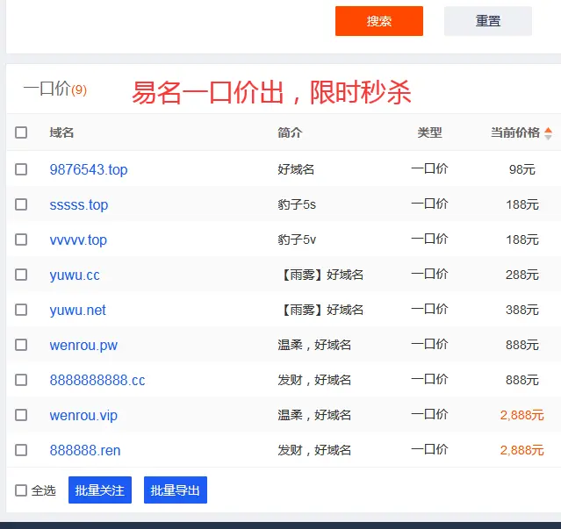Click the 888元 price for wenrou.pw
Viewport: 561px width, 529px height.
522,346
